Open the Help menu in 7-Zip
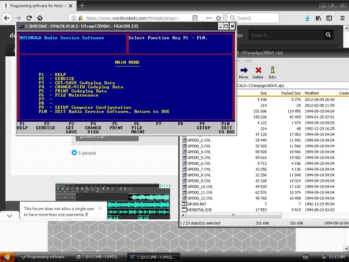The width and height of the screenshot is (349, 262). tap(248, 61)
